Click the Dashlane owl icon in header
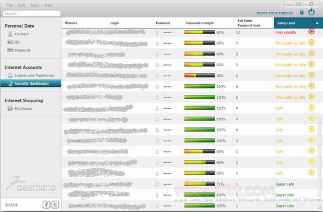 pos(302,13)
